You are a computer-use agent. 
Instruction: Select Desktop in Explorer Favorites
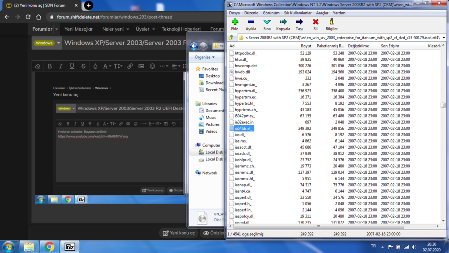[x=212, y=76]
